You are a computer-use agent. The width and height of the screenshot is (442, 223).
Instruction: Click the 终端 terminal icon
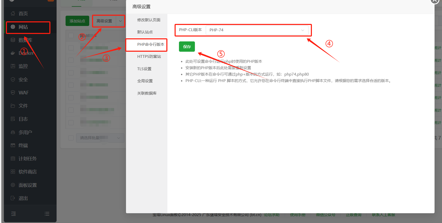coord(13,145)
